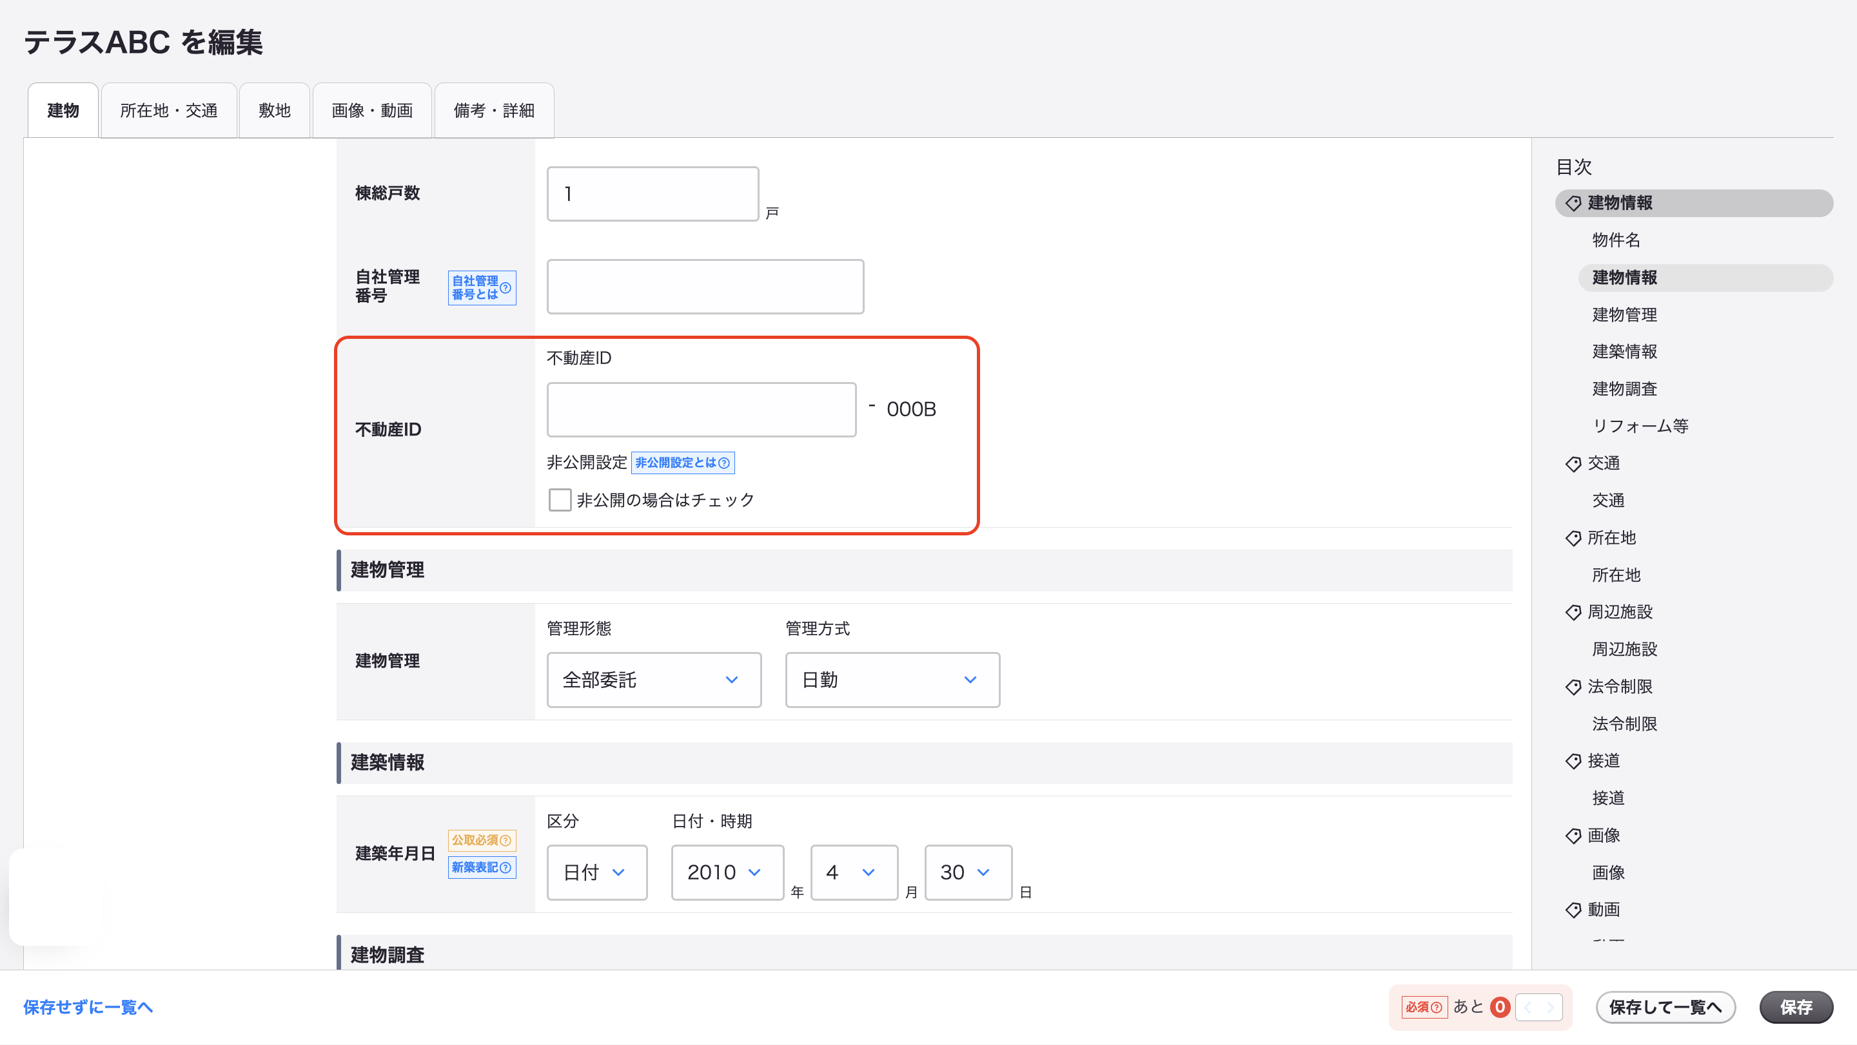This screenshot has width=1857, height=1045.
Task: Switch to the 建物 tab
Action: (x=63, y=110)
